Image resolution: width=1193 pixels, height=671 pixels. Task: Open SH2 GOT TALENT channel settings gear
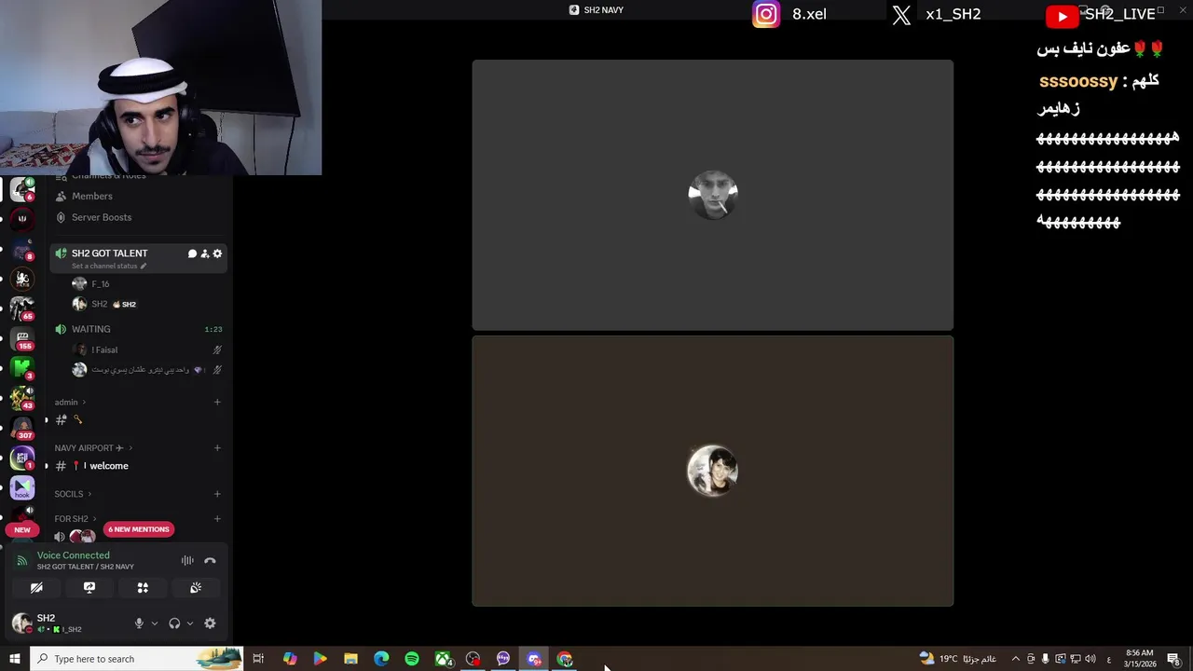coord(217,253)
